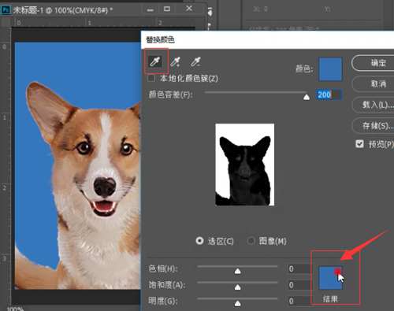The image size is (394, 311).
Task: Select the Subtract from Sample eyedropper
Action: click(x=195, y=61)
